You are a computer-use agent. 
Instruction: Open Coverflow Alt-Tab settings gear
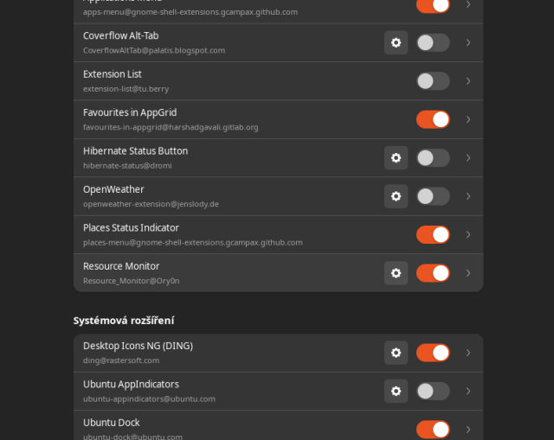click(x=396, y=42)
